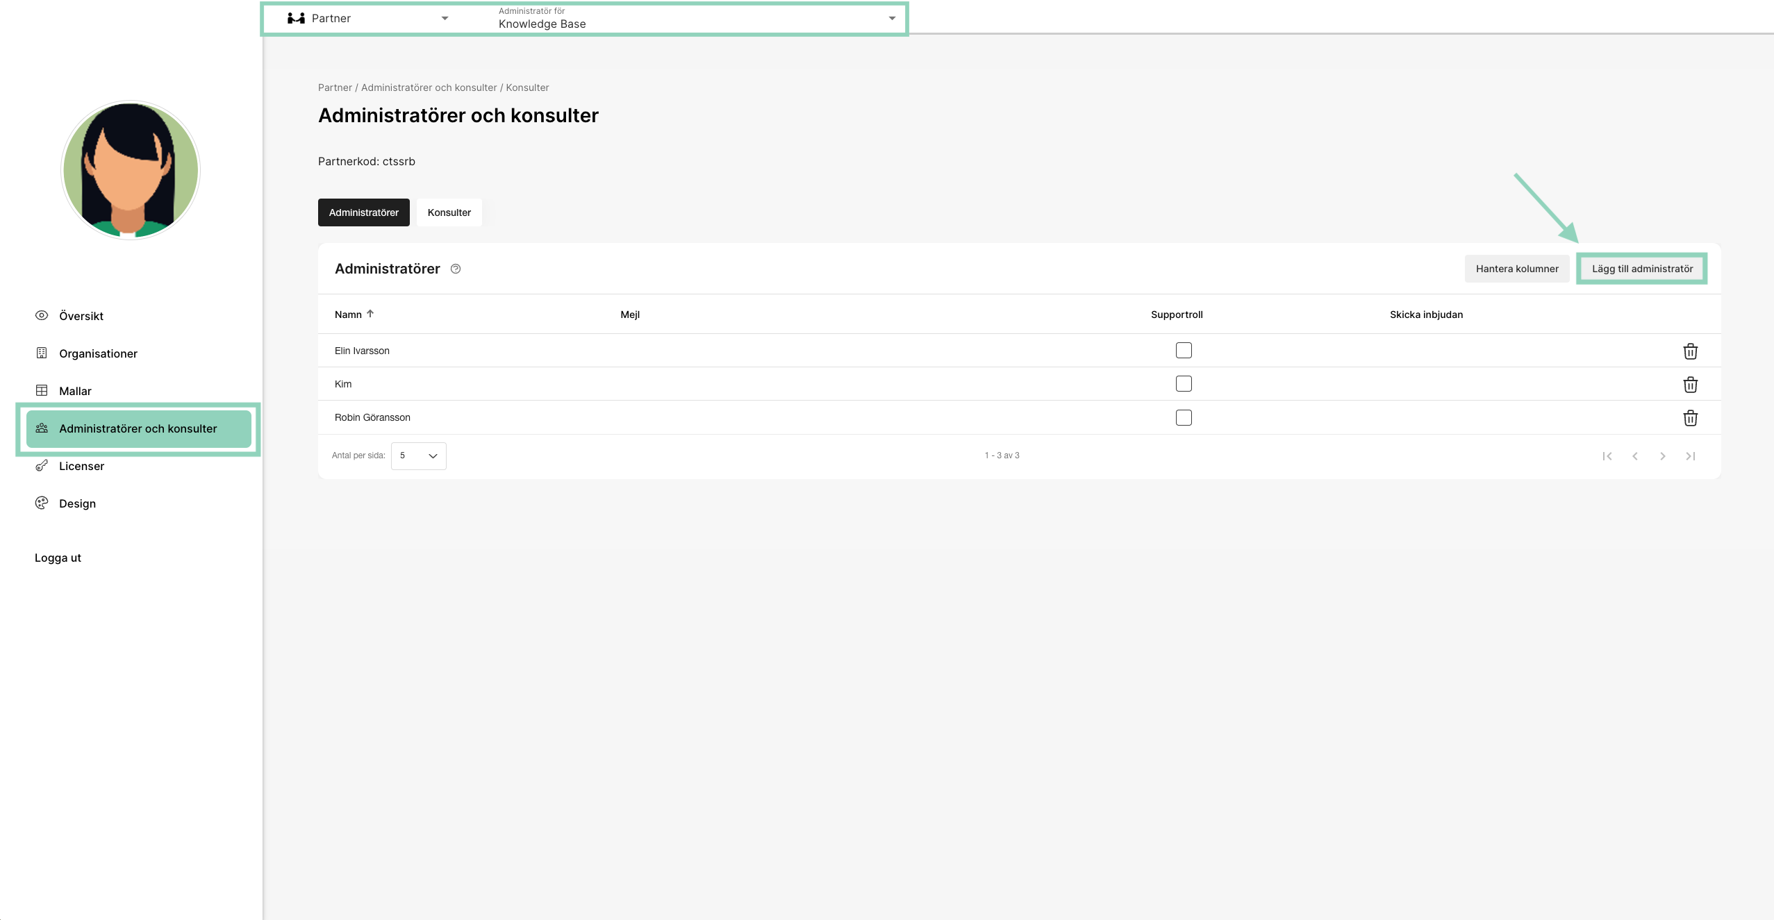Screen dimensions: 1774x920
Task: Check Supportroll box for Robin Göransson
Action: point(1184,417)
